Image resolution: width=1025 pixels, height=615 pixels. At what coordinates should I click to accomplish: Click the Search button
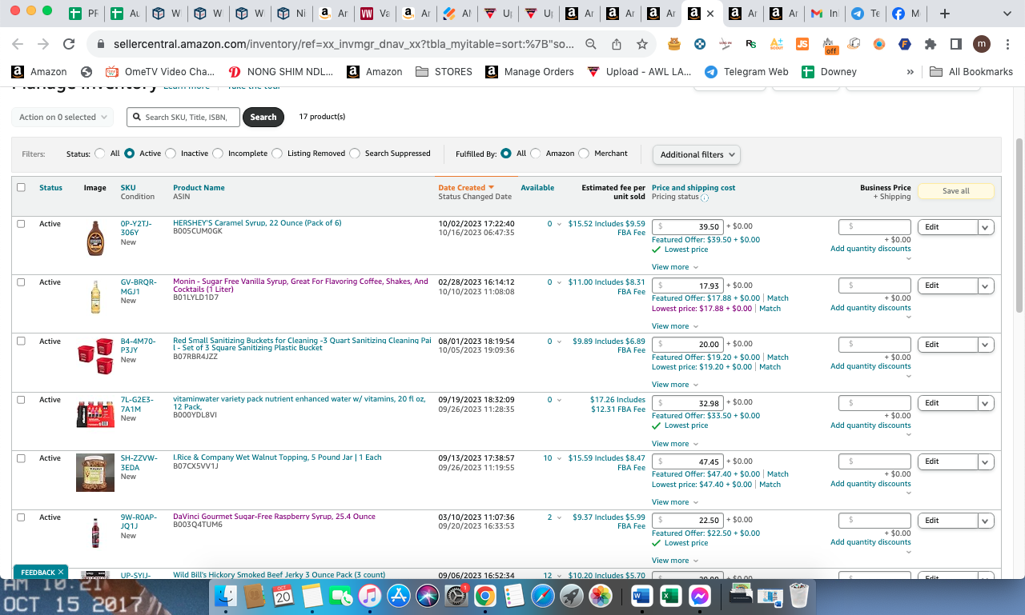263,117
